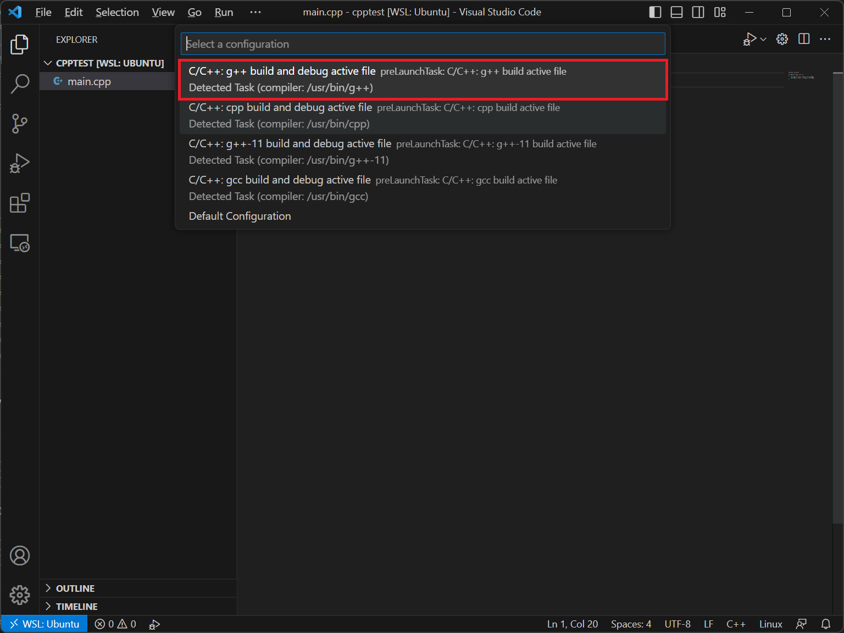Open the Remote Explorer view

pyautogui.click(x=20, y=243)
